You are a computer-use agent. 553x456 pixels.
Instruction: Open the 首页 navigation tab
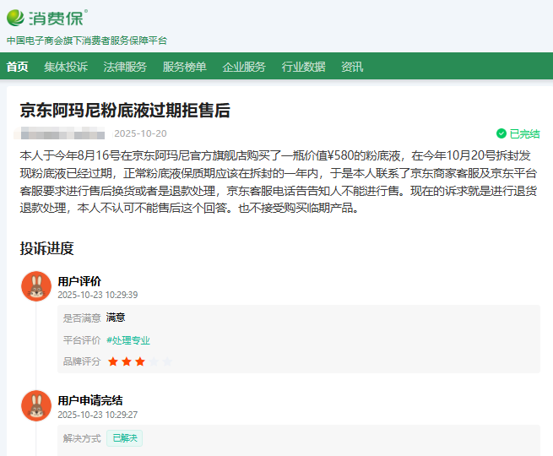coord(17,67)
